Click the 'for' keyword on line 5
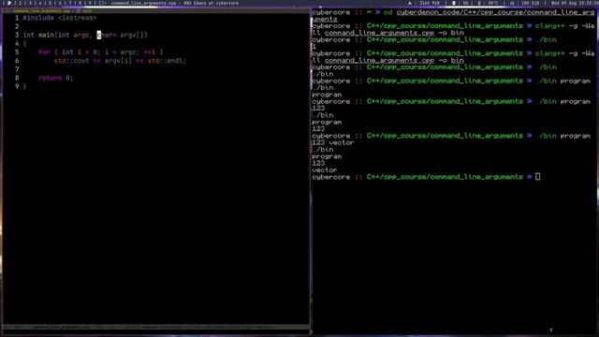This screenshot has height=337, width=599. click(44, 52)
